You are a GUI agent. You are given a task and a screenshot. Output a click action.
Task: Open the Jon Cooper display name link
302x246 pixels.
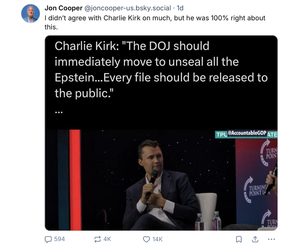[x=63, y=8]
